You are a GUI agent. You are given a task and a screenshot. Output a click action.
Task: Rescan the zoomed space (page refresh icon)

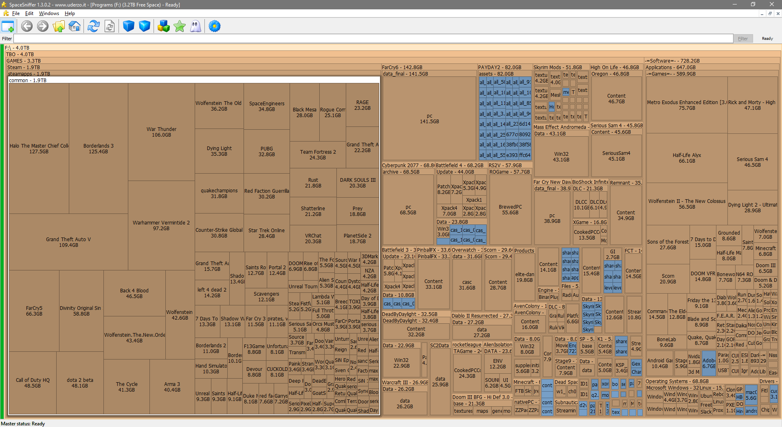click(x=110, y=26)
